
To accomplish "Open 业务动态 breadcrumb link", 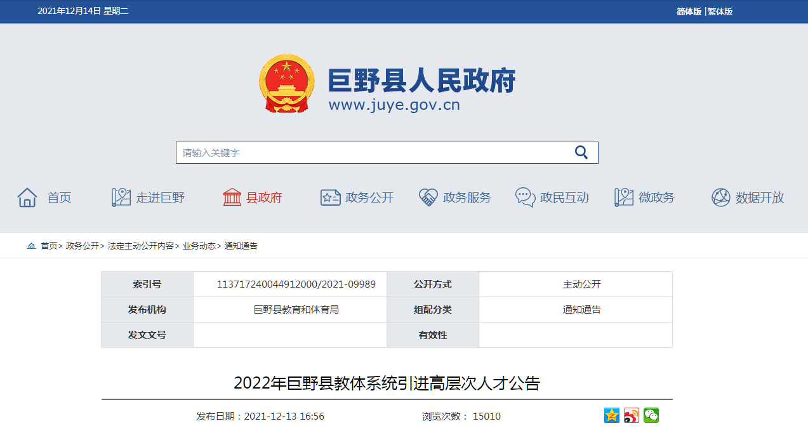I will (199, 246).
